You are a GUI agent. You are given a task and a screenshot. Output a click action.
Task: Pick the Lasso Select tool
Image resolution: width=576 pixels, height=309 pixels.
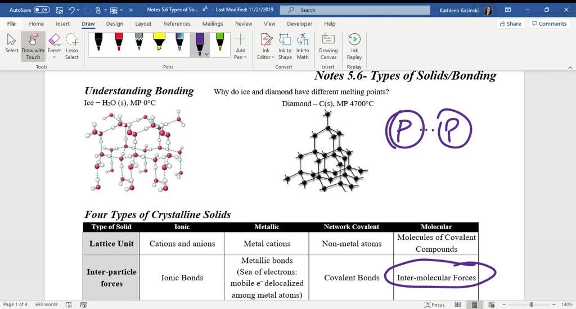72,47
